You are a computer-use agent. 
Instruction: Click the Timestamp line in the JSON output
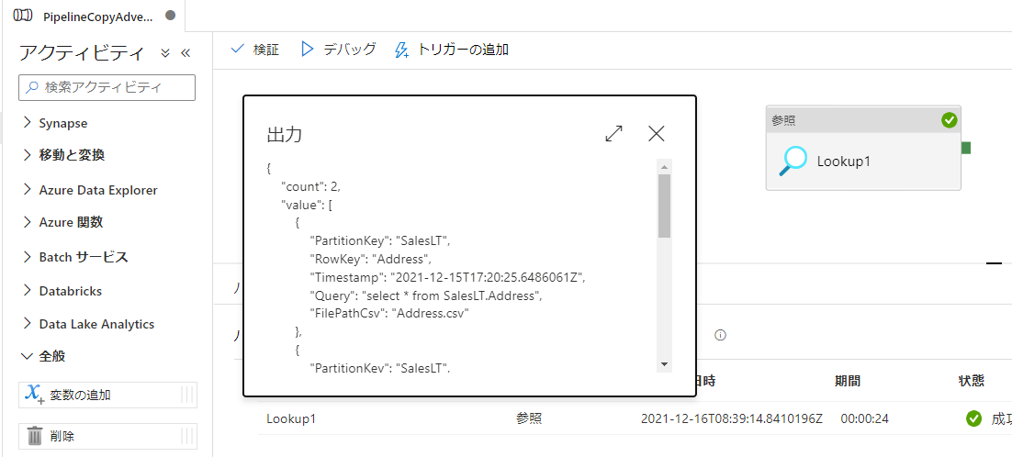click(x=446, y=277)
